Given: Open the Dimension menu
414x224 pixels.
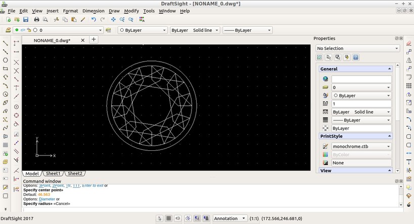Looking at the screenshot, I should pos(94,11).
